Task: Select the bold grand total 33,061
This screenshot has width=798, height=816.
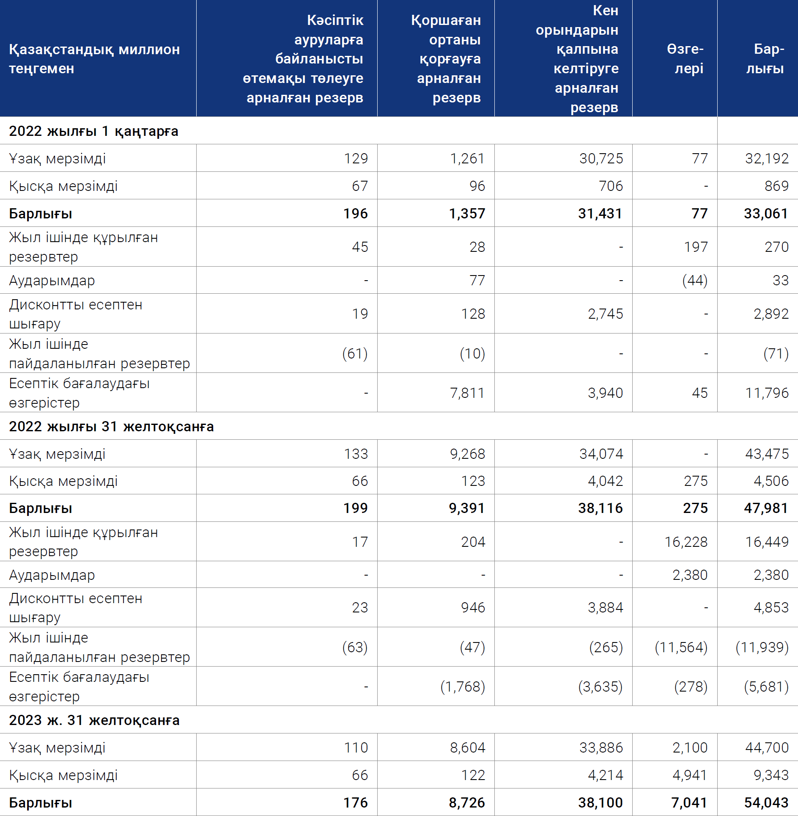Action: pyautogui.click(x=766, y=214)
